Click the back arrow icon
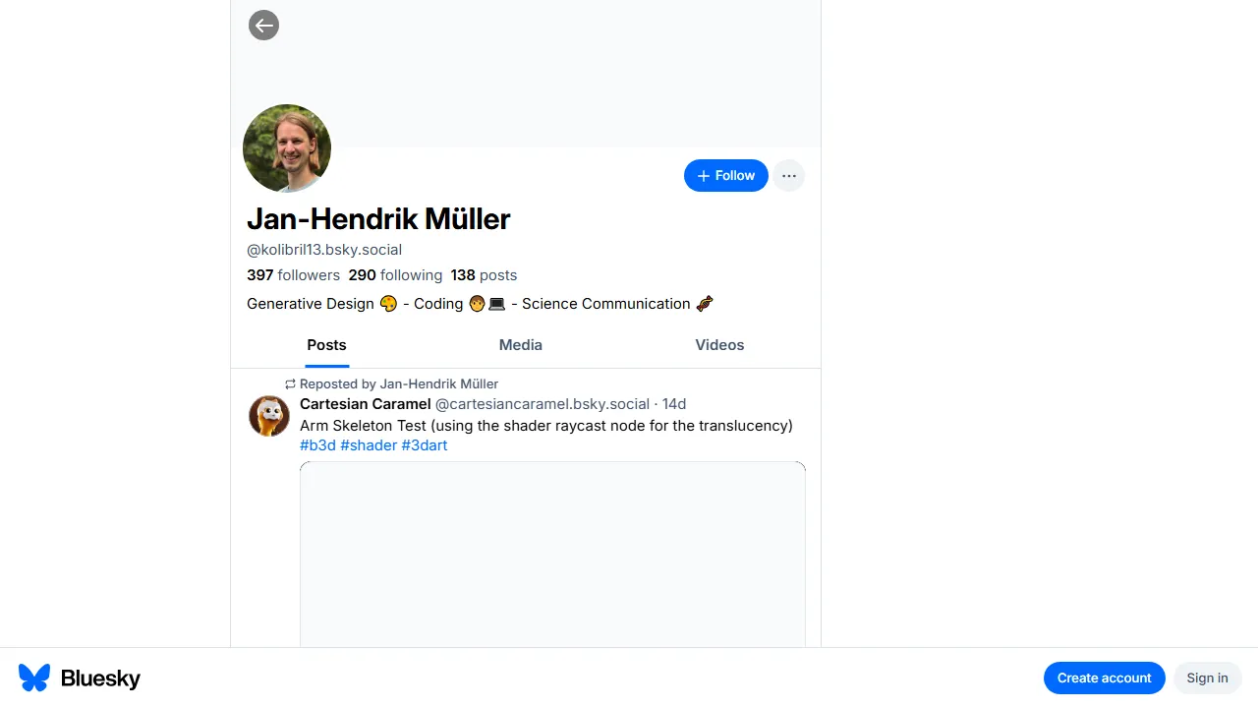Viewport: 1258px width, 708px height. pos(263,26)
